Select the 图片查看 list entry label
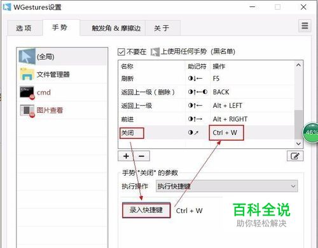The width and height of the screenshot is (318, 248). pyautogui.click(x=50, y=110)
